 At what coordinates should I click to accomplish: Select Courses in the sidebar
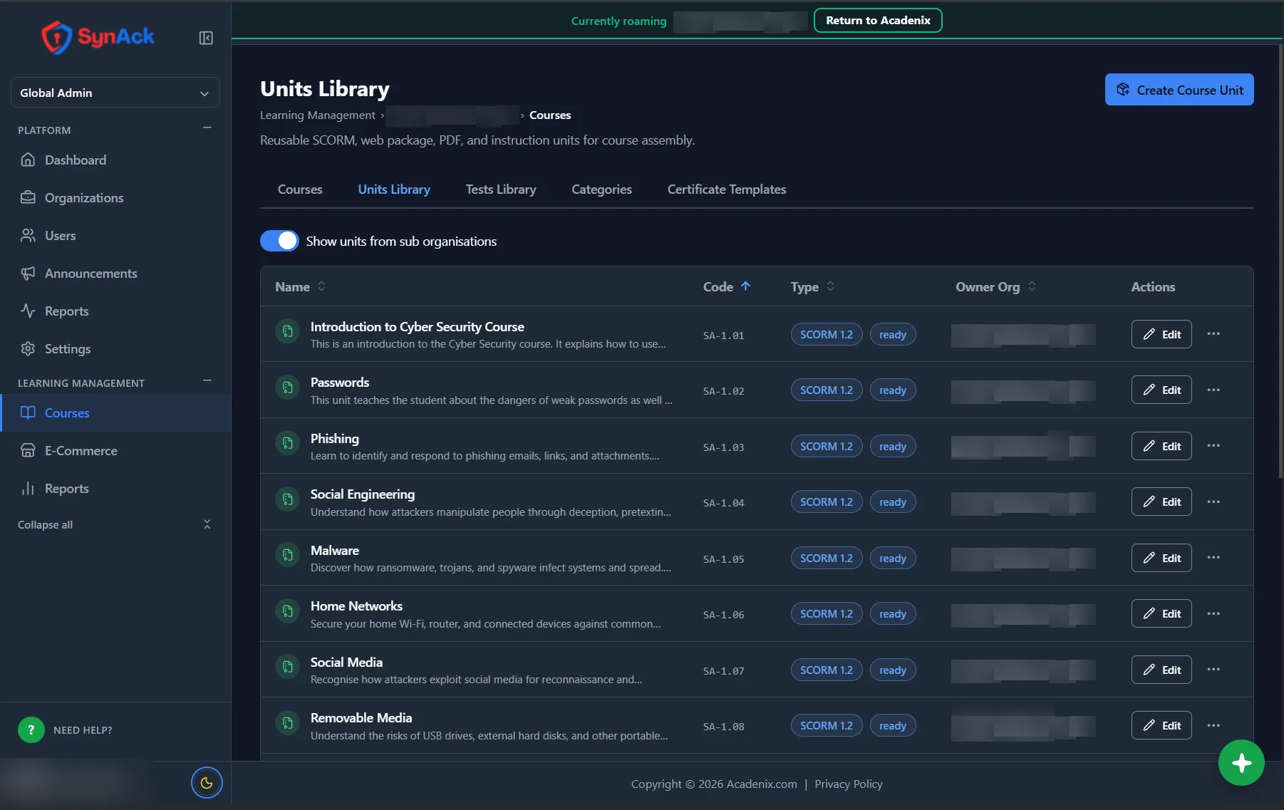pos(115,413)
